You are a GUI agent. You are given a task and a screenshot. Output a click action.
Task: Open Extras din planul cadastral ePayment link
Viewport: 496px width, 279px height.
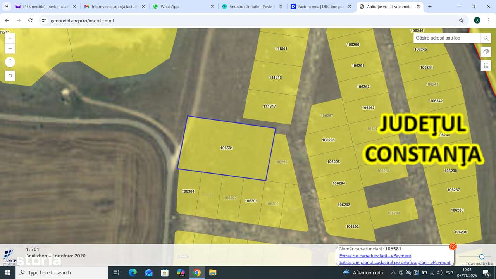(395, 262)
